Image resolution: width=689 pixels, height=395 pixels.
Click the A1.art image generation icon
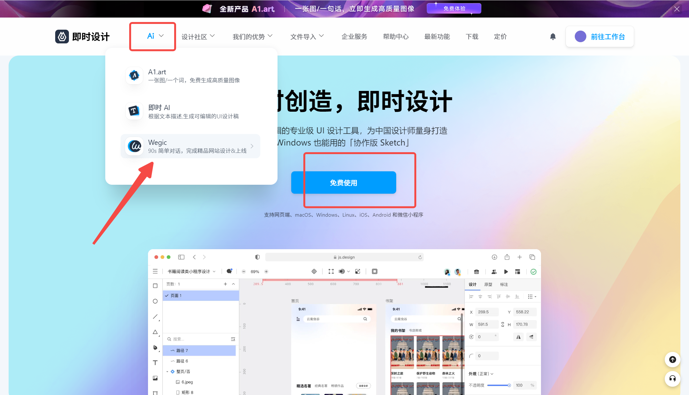tap(134, 75)
